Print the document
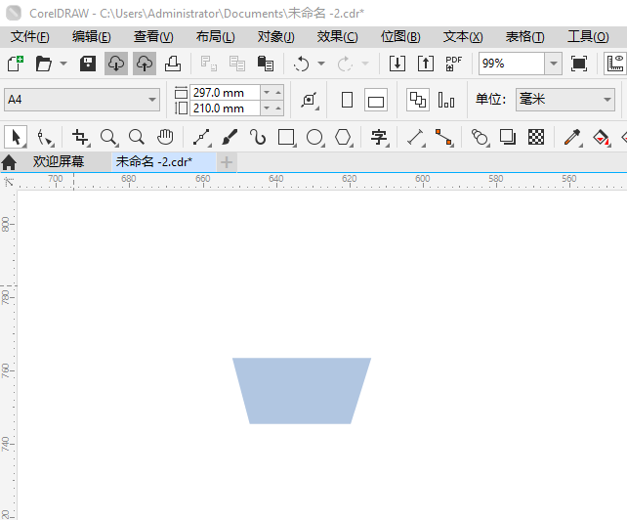The image size is (627, 520). click(x=173, y=64)
